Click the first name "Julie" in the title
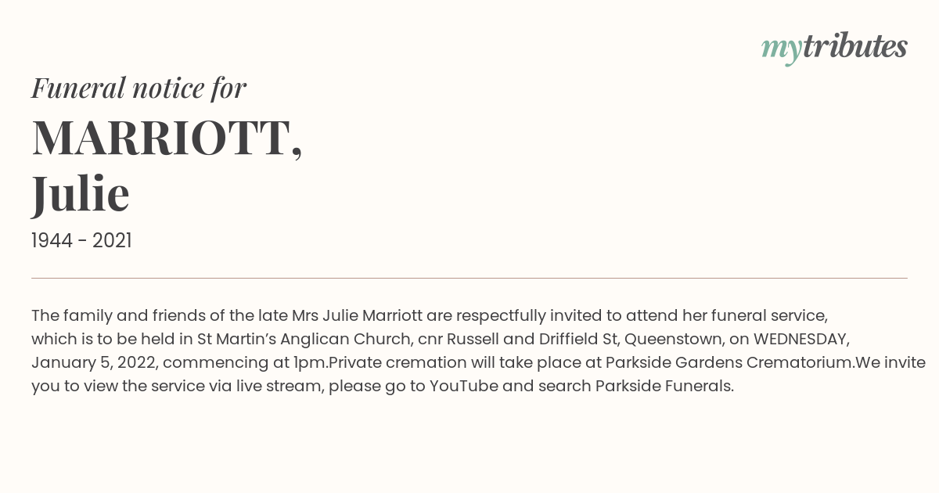This screenshot has height=493, width=939. point(81,194)
